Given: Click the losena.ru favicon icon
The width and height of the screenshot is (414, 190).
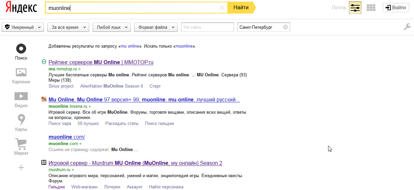Looking at the screenshot, I should pos(44,99).
